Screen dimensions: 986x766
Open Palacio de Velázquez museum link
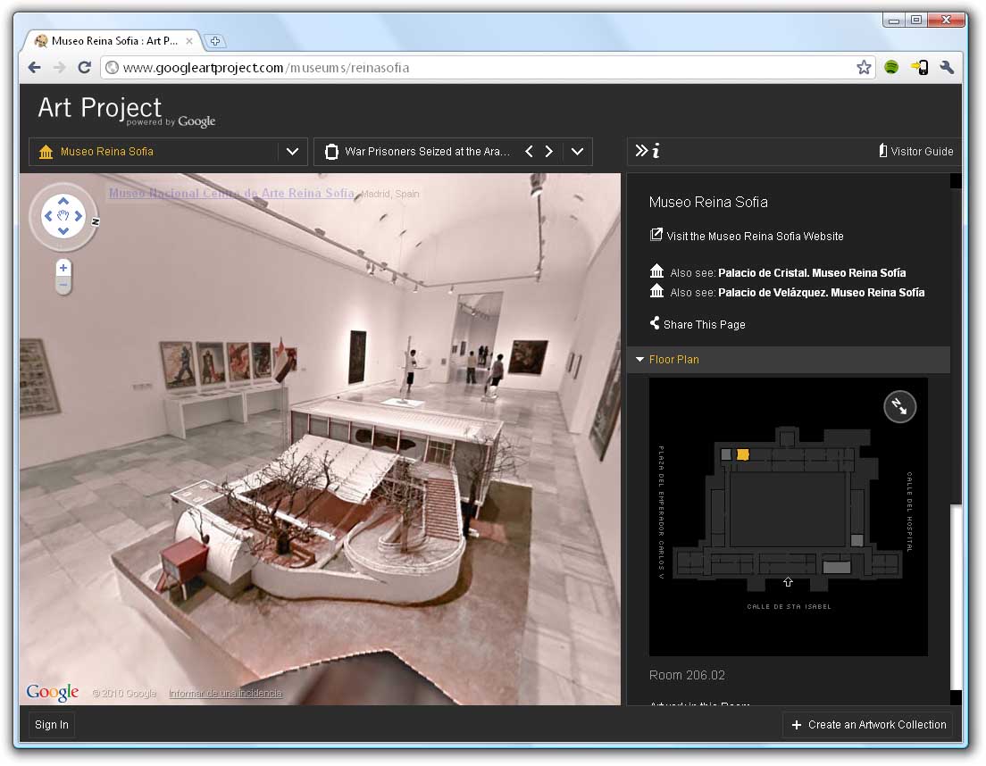(x=822, y=292)
